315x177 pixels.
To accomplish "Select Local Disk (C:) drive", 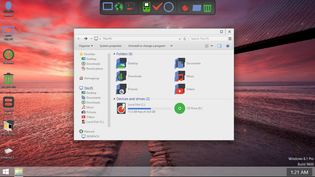I will (144, 108).
